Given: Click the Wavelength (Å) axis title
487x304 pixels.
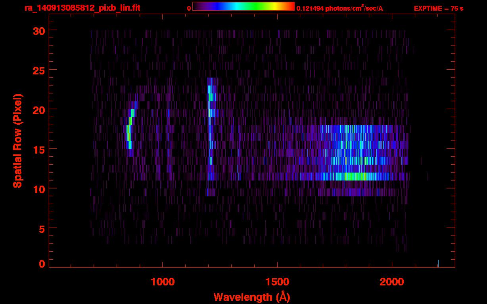Looking at the screenshot, I should (252, 297).
